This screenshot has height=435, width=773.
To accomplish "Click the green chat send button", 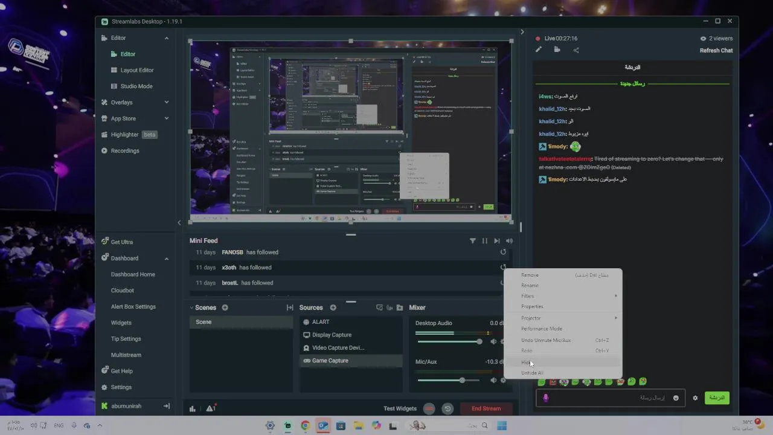I will [x=717, y=398].
